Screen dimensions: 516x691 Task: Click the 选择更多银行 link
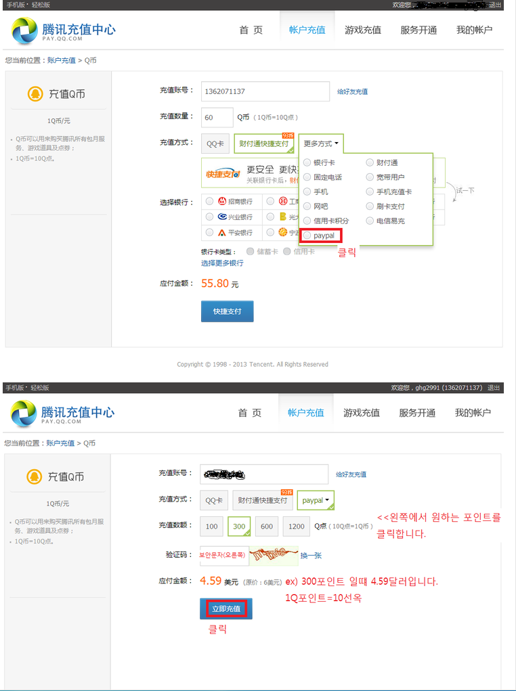(x=222, y=263)
